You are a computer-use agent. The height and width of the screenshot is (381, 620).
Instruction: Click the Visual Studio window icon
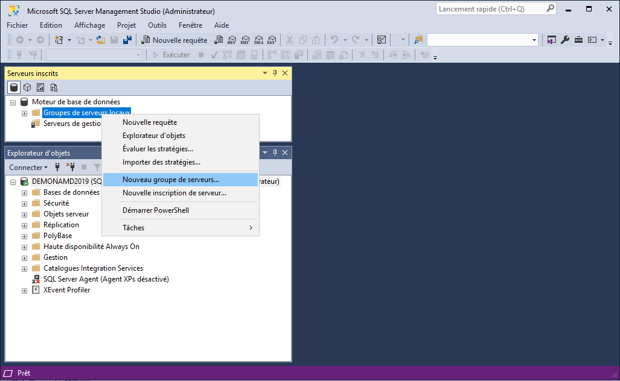(x=552, y=40)
